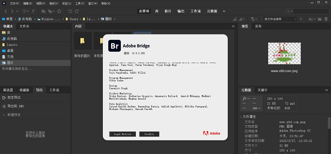Open the Refine stacked-files dropdown
The image size is (331, 154).
coord(51,11)
